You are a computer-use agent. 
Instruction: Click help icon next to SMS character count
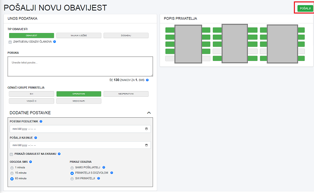click(147, 80)
